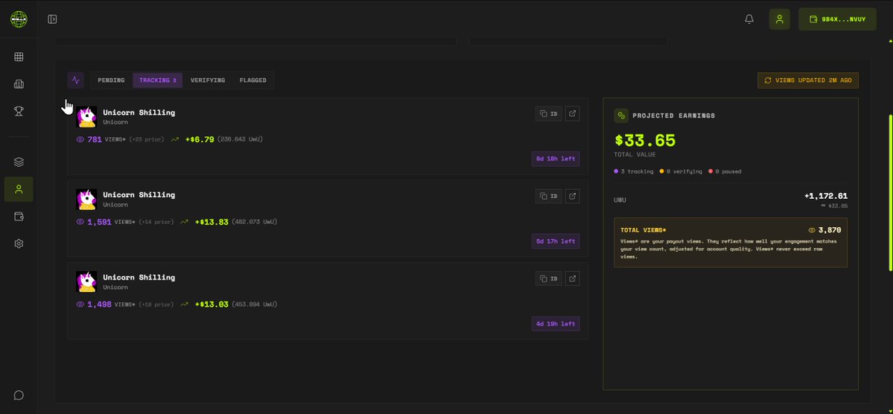Viewport: 893px width, 414px height.
Task: Copy ID of the 1,498-views submission
Action: tap(548, 279)
